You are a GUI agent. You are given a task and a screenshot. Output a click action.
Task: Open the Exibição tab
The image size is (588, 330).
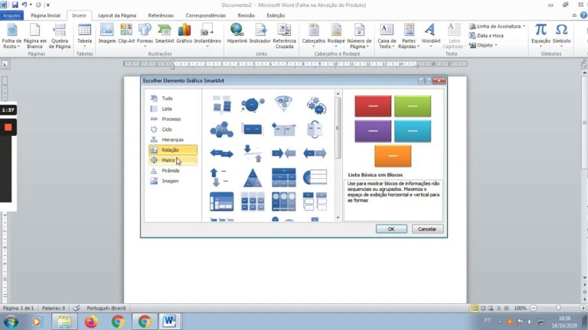click(276, 15)
